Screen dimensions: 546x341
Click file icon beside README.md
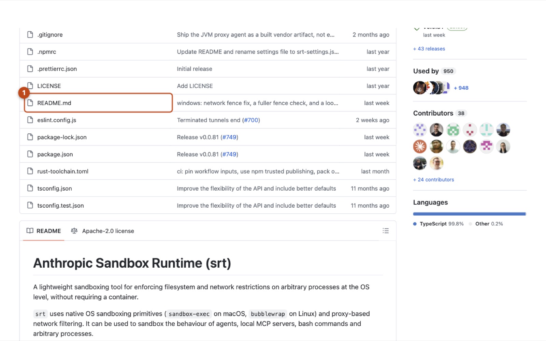[30, 103]
